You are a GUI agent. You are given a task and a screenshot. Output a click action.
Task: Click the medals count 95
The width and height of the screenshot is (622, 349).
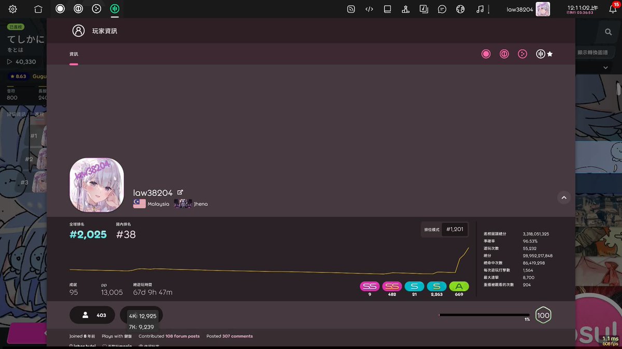[74, 292]
